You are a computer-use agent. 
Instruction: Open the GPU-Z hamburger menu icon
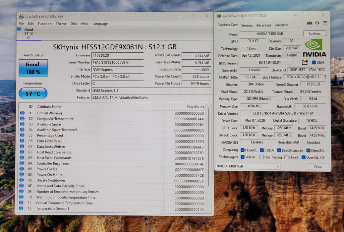pyautogui.click(x=325, y=23)
